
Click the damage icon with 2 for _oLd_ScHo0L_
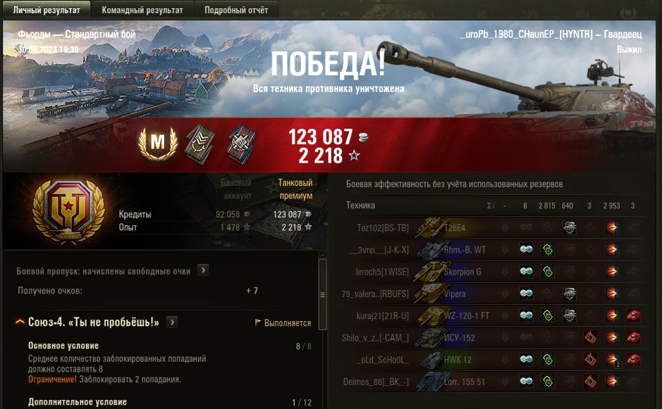(612, 359)
